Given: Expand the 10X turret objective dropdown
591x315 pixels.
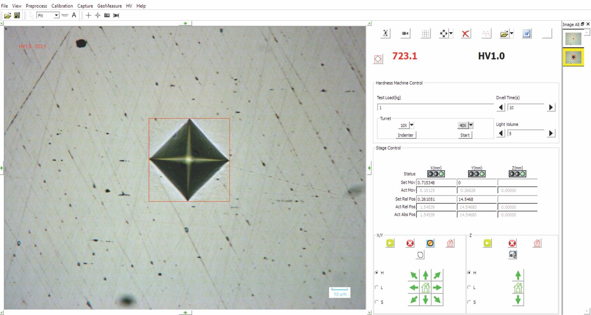Looking at the screenshot, I should coord(411,125).
